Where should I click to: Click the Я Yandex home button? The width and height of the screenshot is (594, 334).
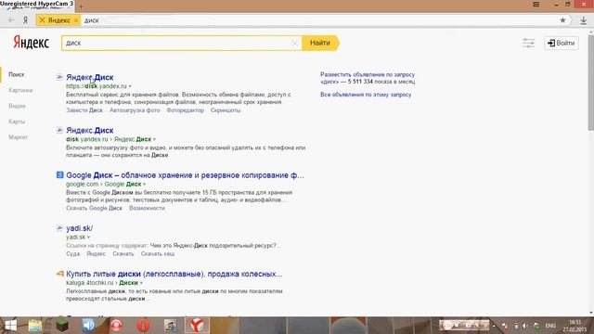25,20
